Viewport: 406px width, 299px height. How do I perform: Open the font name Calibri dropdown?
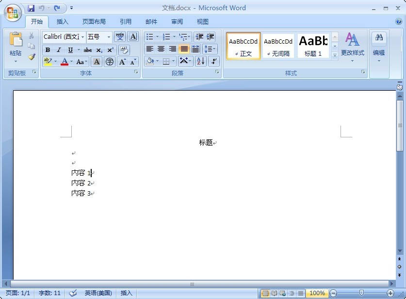82,37
